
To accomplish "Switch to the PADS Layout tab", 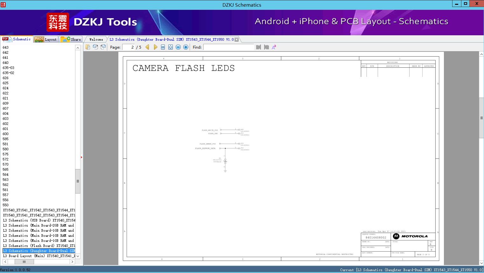I will tap(46, 39).
